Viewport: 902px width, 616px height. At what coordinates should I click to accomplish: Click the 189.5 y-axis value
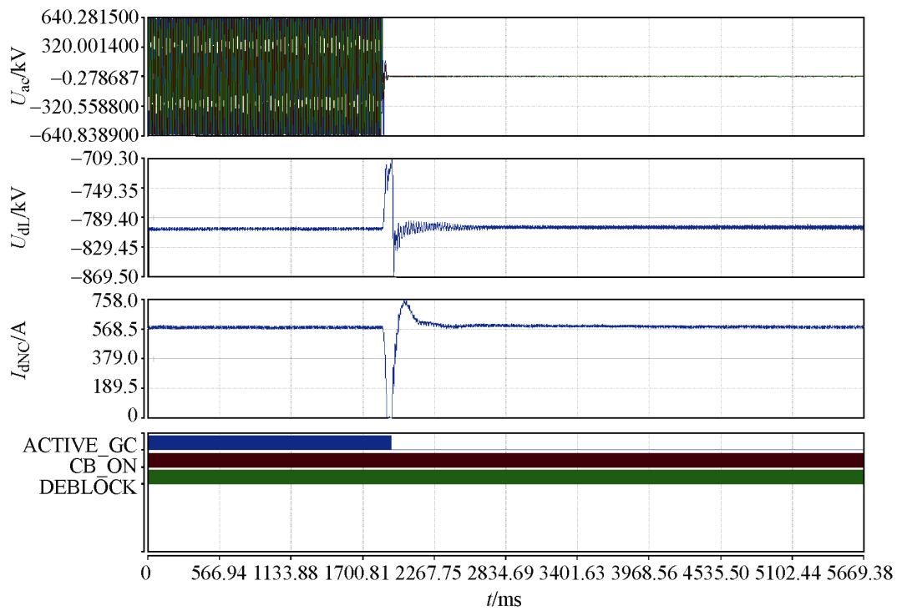(x=115, y=386)
